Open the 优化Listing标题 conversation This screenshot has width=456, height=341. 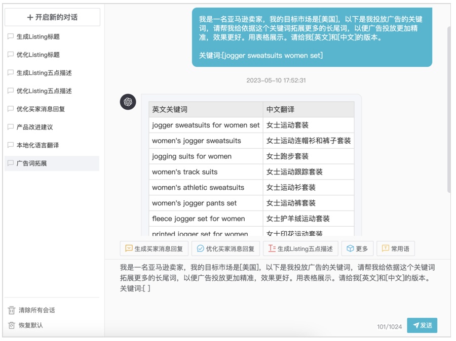[38, 55]
